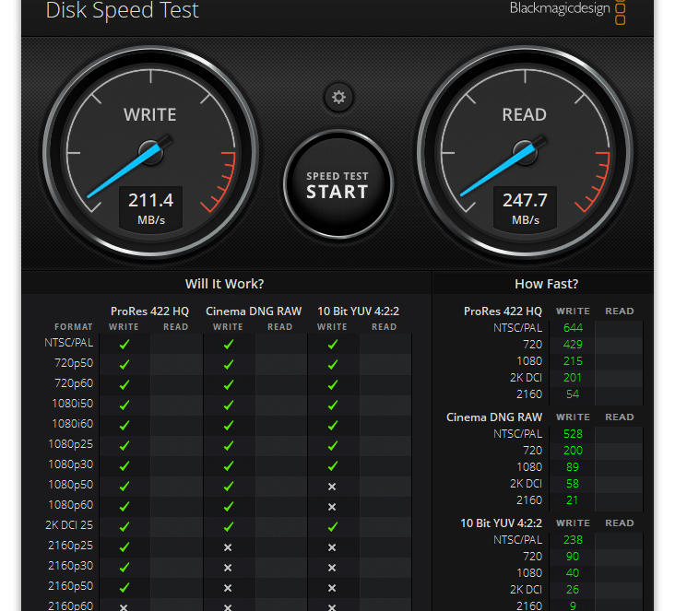
Task: Click the Speed Test Start button
Action: pyautogui.click(x=338, y=184)
